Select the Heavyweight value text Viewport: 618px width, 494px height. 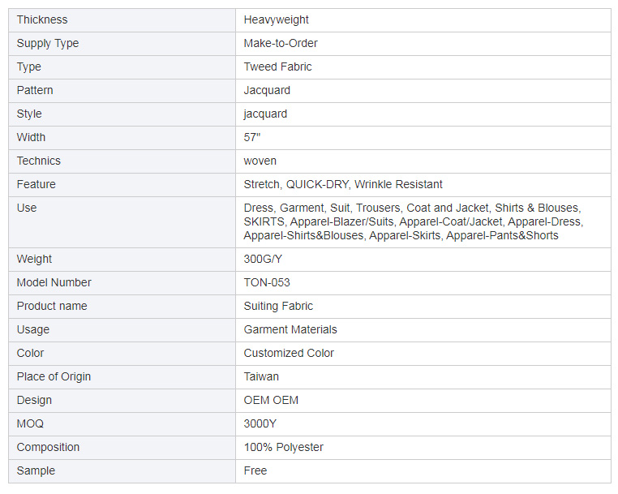pos(276,20)
